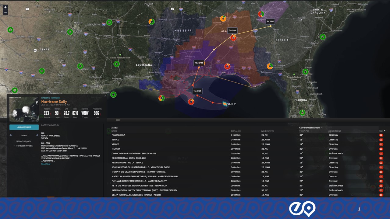Select green asset ring near Fort Worth
The image size is (390, 219).
click(x=70, y=32)
